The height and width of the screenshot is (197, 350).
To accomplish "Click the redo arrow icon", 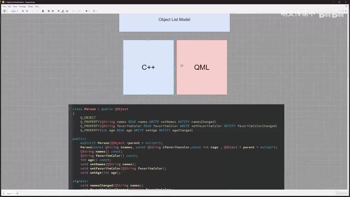I will pos(37,11).
